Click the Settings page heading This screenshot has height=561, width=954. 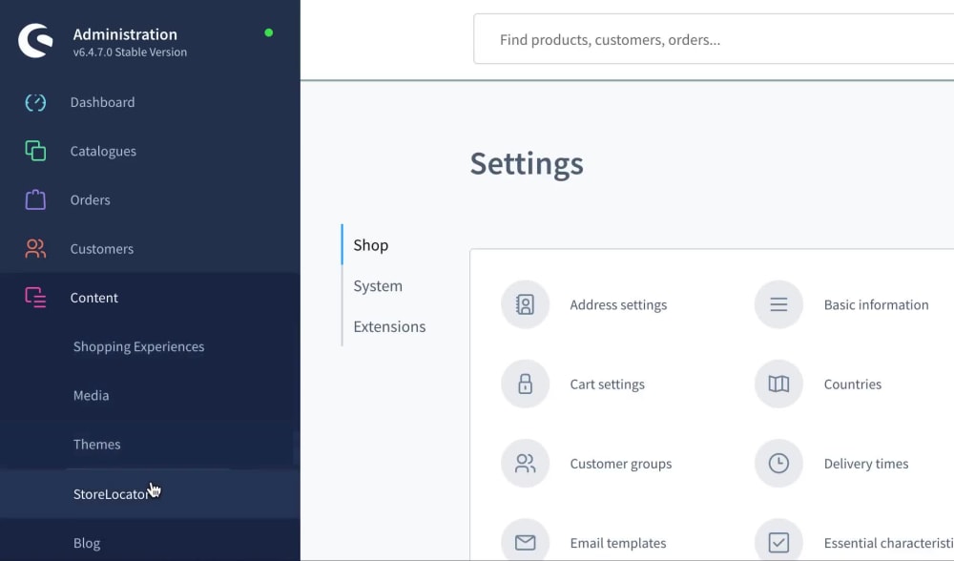[x=527, y=164]
